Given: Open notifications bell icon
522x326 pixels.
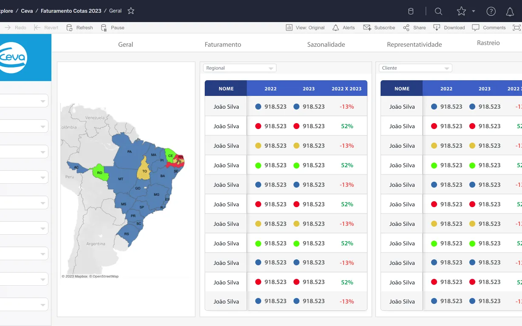Looking at the screenshot, I should [510, 12].
